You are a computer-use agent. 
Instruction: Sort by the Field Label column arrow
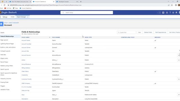click(49, 37)
